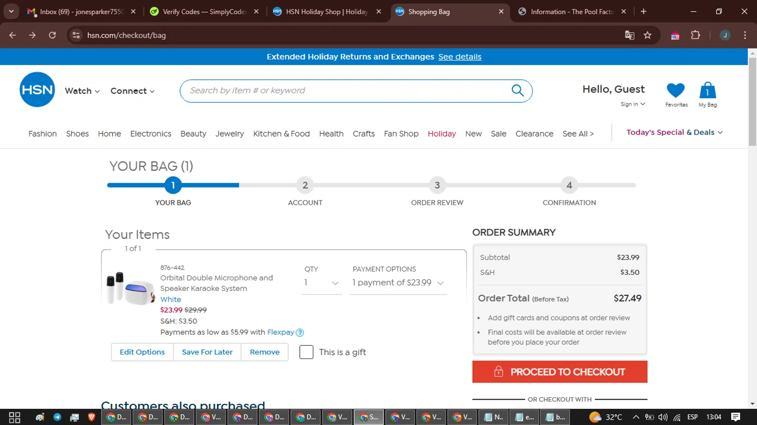Close the Shopping Bag tab

(501, 12)
